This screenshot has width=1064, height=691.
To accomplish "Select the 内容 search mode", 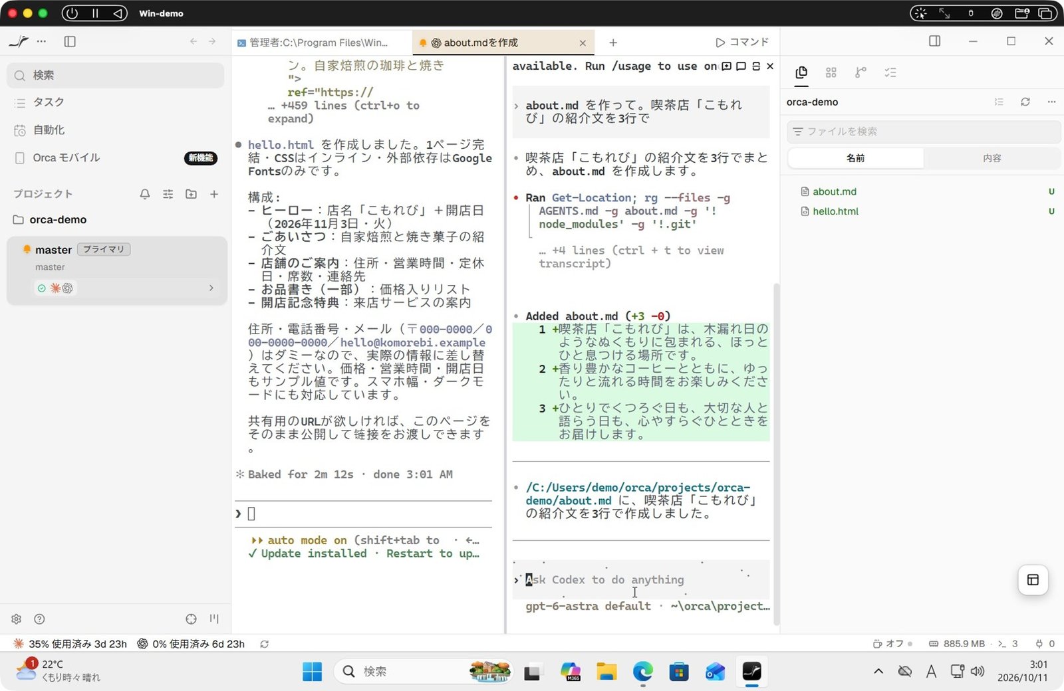I will click(x=992, y=158).
